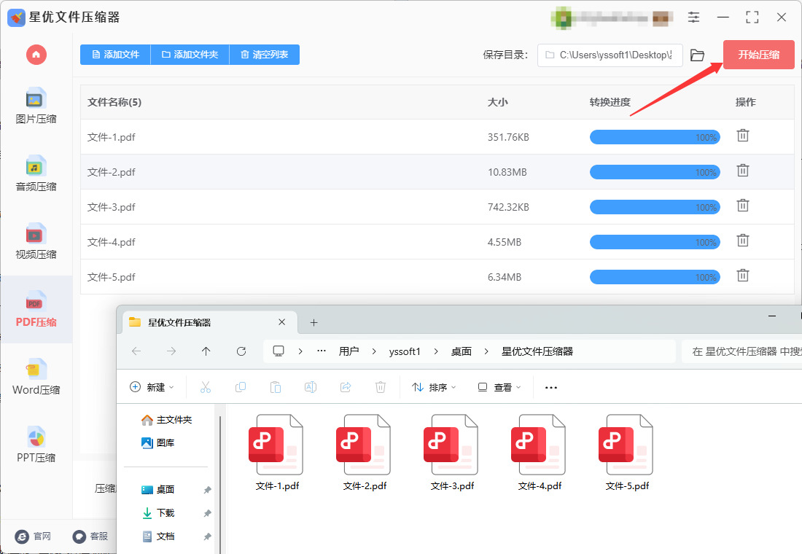Image resolution: width=802 pixels, height=554 pixels.
Task: Delete 文件-2.pdf row with trash icon
Action: 743,171
